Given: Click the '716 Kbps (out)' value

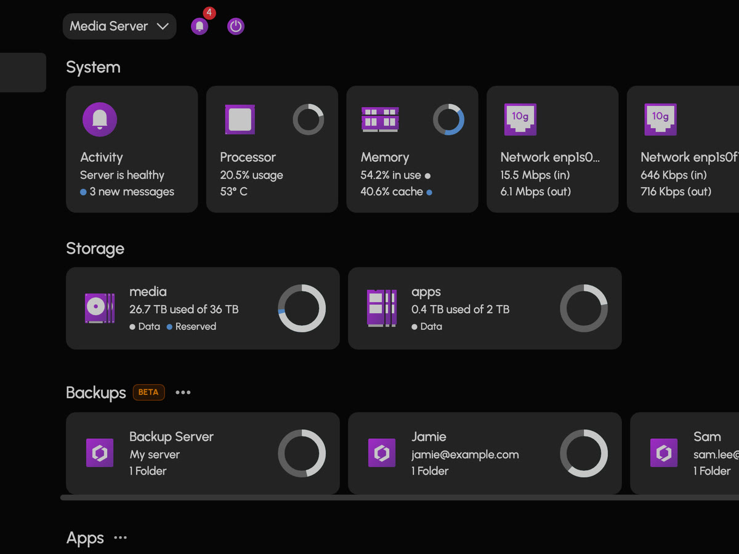Looking at the screenshot, I should tap(676, 191).
